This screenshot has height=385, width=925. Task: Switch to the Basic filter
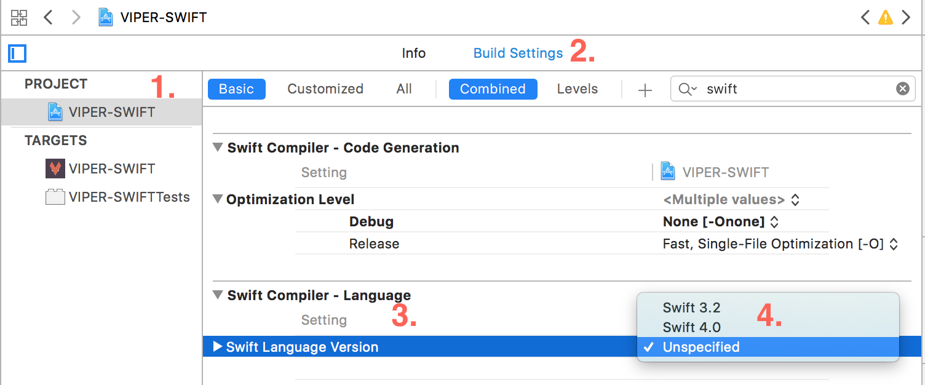(x=236, y=89)
